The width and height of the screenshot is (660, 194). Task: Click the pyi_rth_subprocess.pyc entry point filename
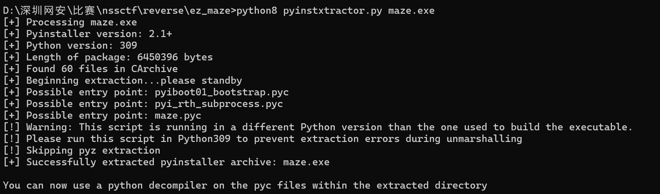tap(218, 104)
